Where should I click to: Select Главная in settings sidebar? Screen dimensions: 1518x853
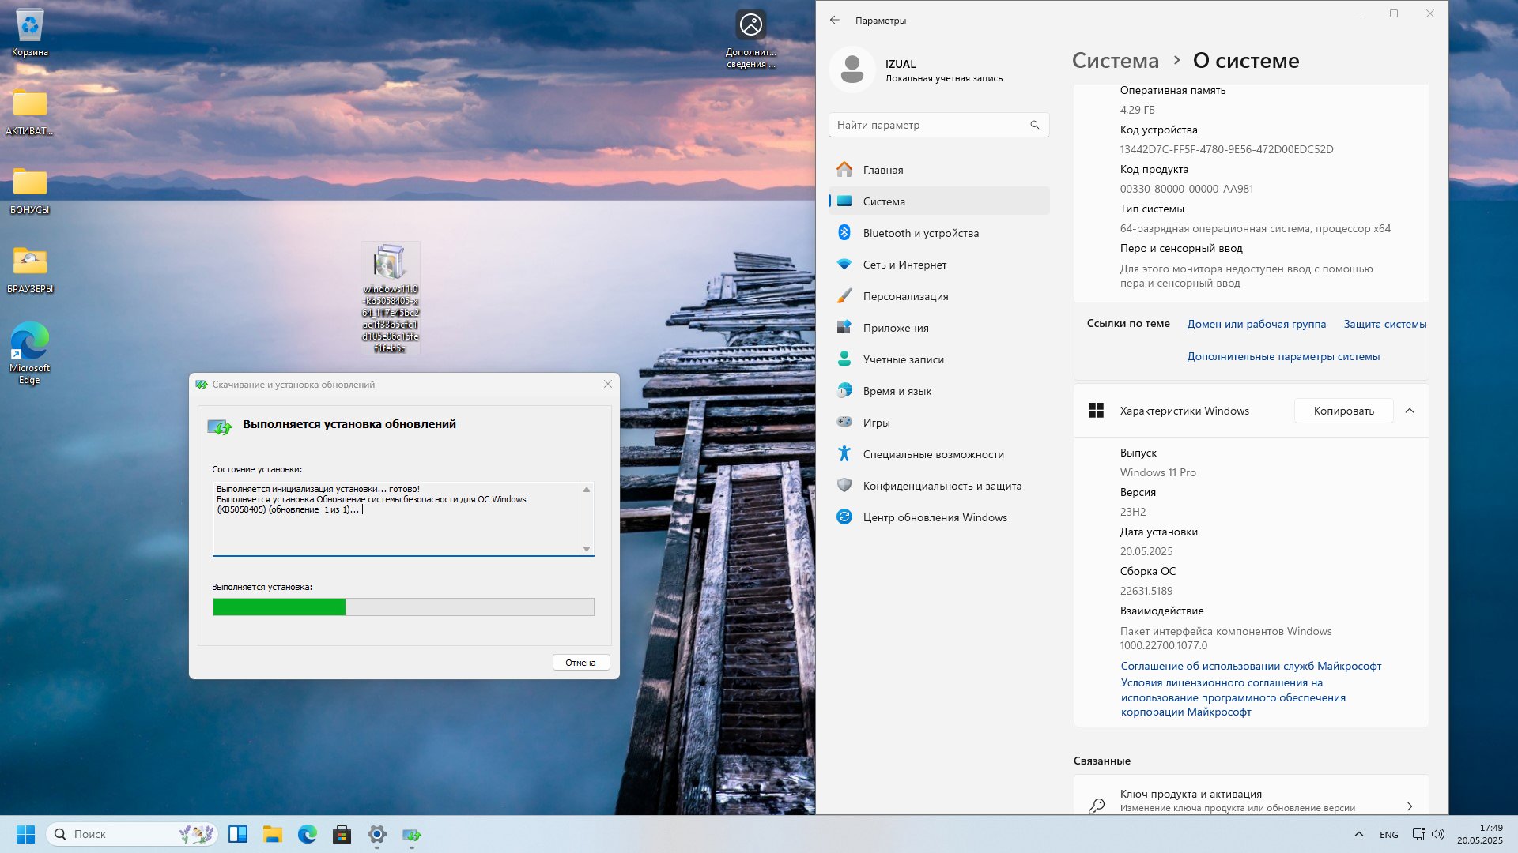pyautogui.click(x=882, y=170)
